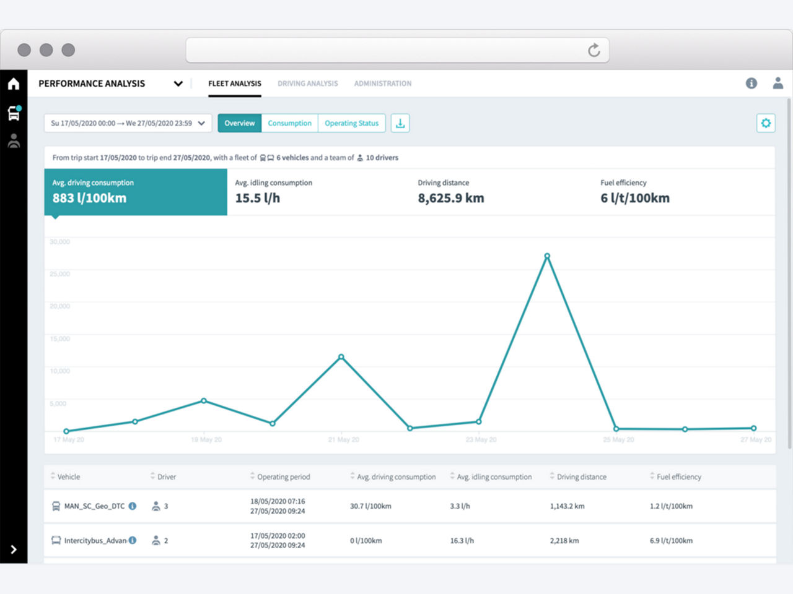Click info icon beside Intercitybus_Advan
This screenshot has width=793, height=594.
(x=133, y=540)
